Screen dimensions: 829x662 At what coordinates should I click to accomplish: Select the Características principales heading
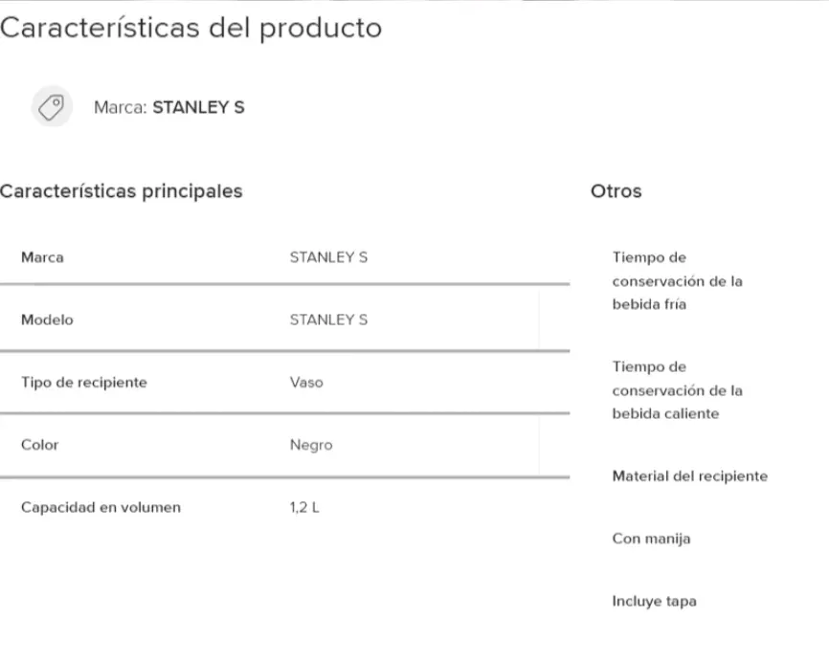(121, 190)
